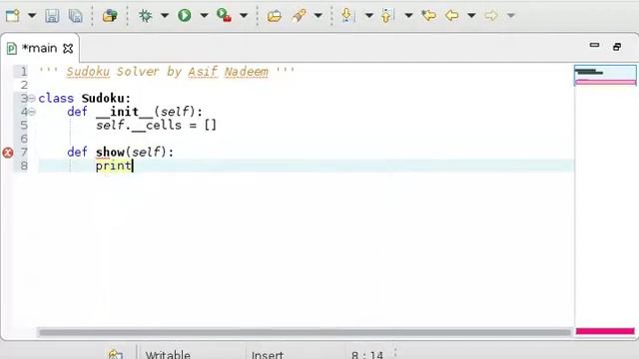Screen dimensions: 639x359
Task: Run the program with the green play icon
Action: coord(185,16)
